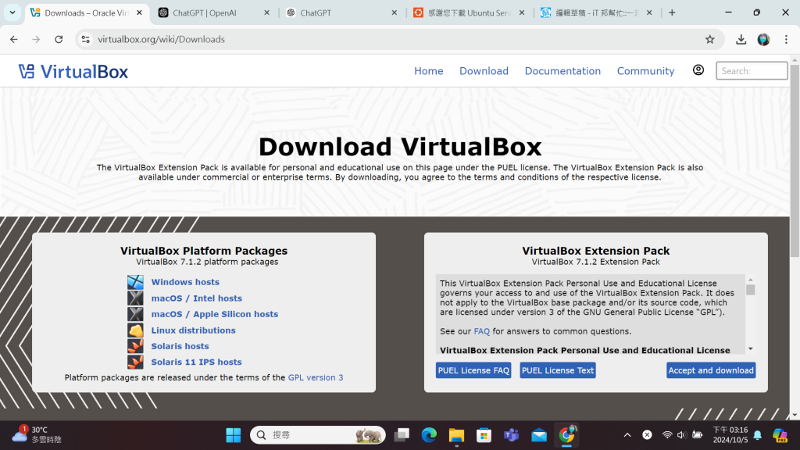The width and height of the screenshot is (800, 450).
Task: Click the Solaris hosts link
Action: 180,346
